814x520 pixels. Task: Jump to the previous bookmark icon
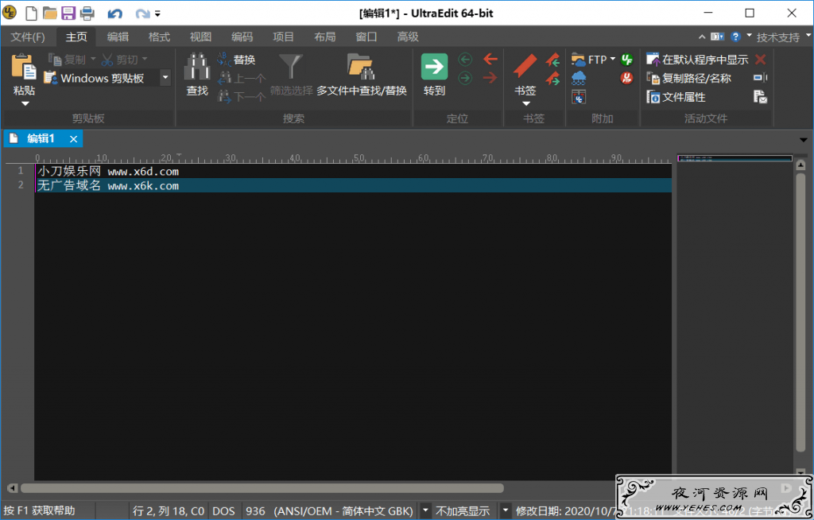click(552, 59)
